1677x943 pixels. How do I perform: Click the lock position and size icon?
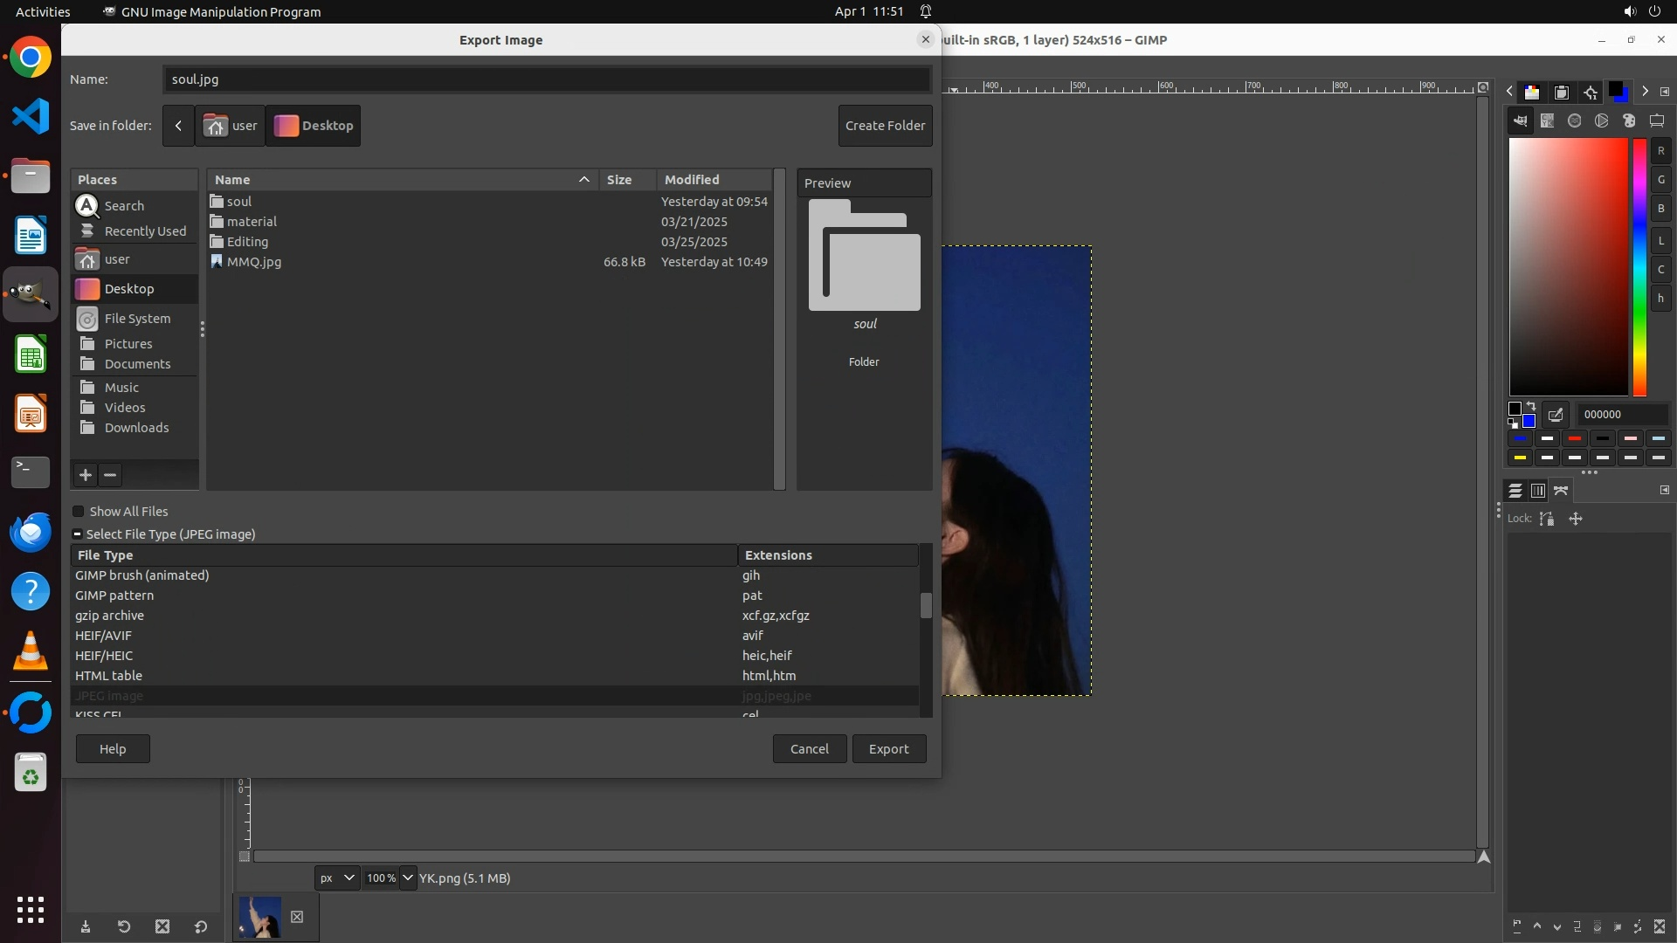point(1576,519)
